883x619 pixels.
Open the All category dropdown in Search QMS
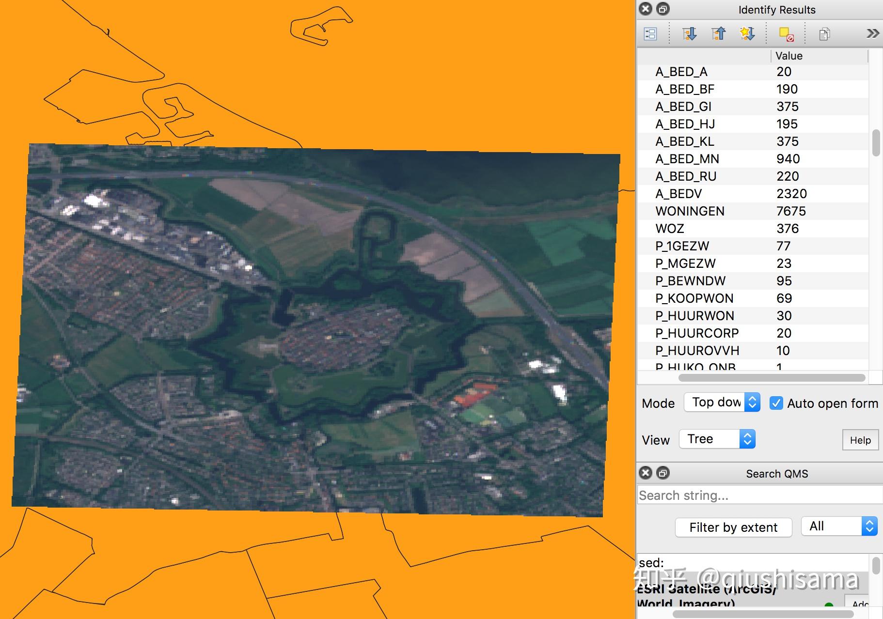coord(839,526)
